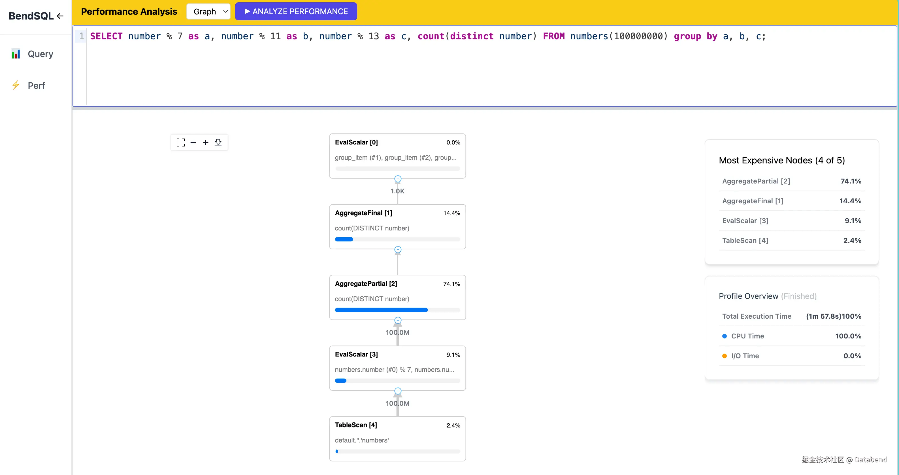Click the fit-to-view fullscreen graph icon
Viewport: 899px width, 475px height.
[x=180, y=142]
